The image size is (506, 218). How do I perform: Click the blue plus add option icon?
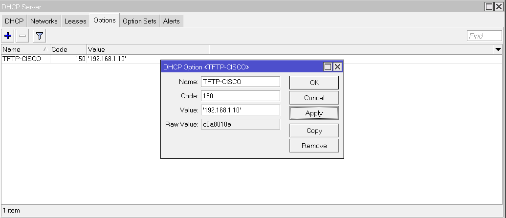coord(8,36)
